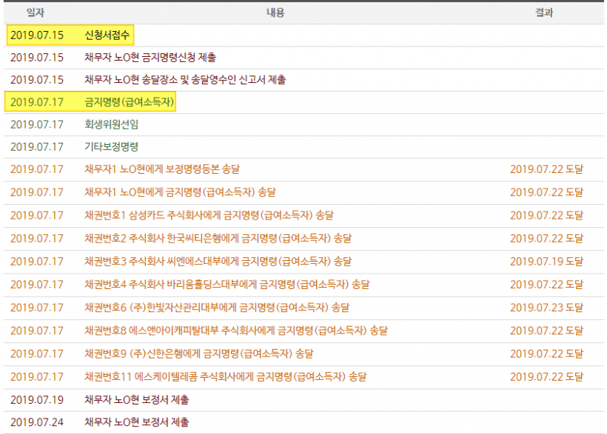Click 도달 result in 에스앤아이캐피탈대부 row
This screenshot has width=607, height=434.
click(546, 330)
